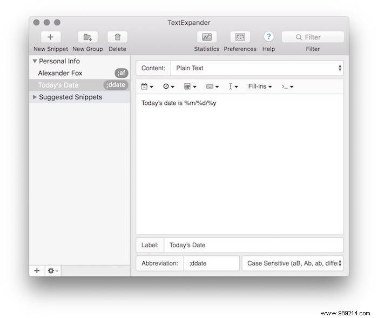The width and height of the screenshot is (378, 318).
Task: Click the New Snippet toolbar label
Action: coord(51,49)
